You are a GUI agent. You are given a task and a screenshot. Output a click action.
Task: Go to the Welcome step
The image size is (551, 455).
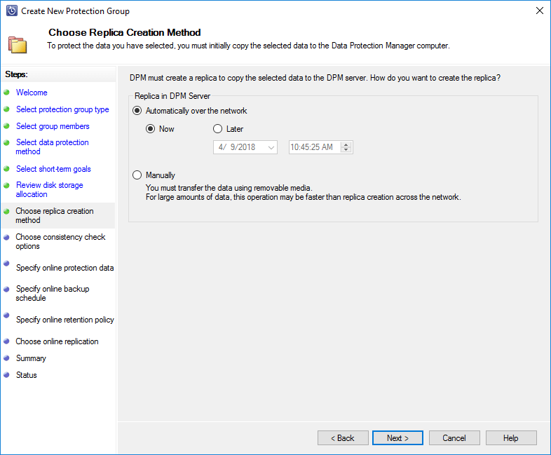click(x=32, y=93)
